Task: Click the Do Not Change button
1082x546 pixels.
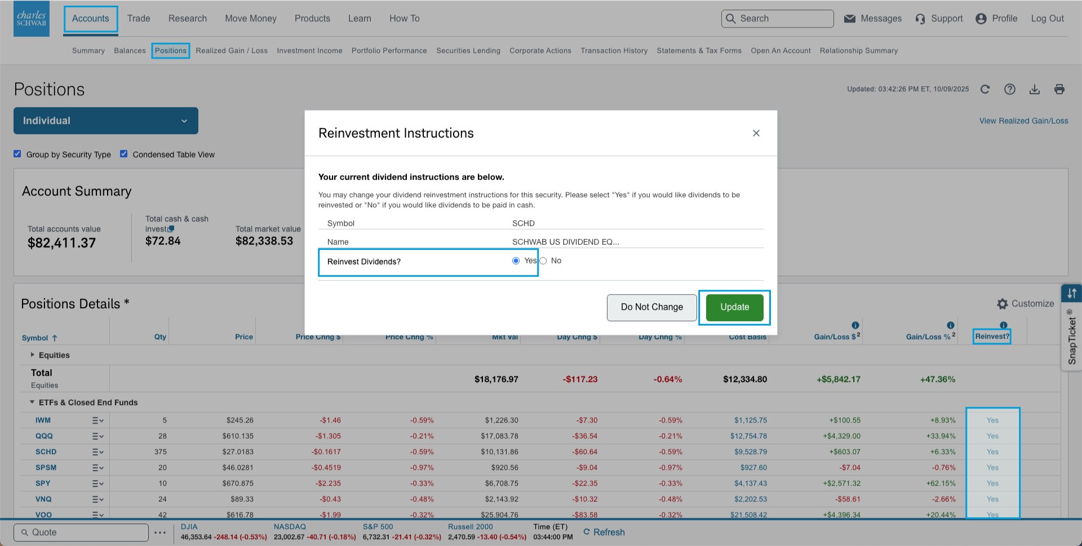Action: pos(651,307)
